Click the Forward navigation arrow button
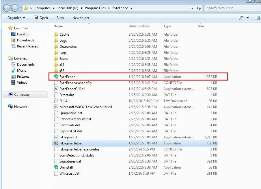This screenshot has height=189, width=261. 15,8
